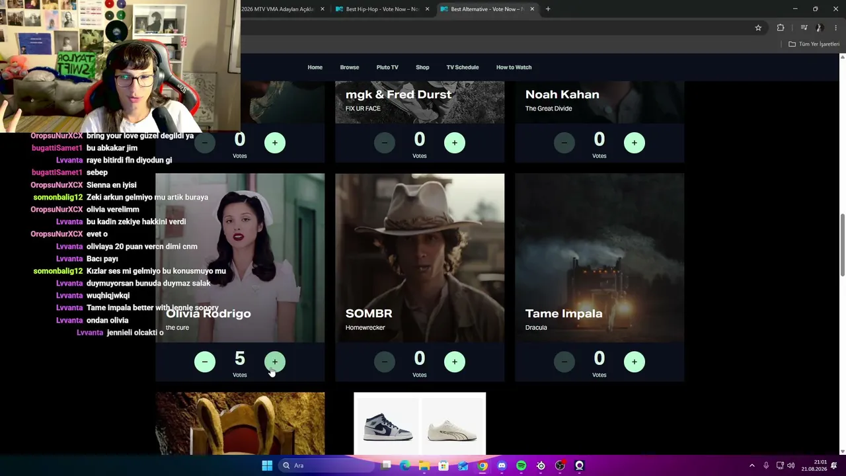
Task: Click the minus button under Tame Impala
Action: click(564, 362)
